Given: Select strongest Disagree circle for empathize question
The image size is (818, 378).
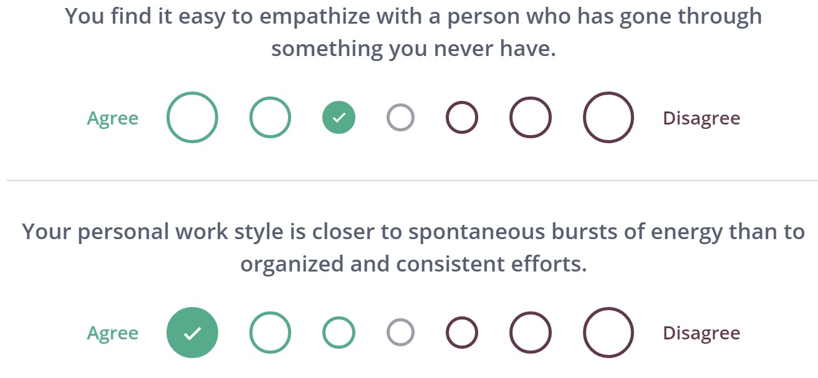Looking at the screenshot, I should [609, 117].
